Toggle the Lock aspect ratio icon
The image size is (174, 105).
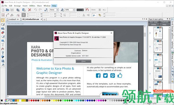(65, 15)
